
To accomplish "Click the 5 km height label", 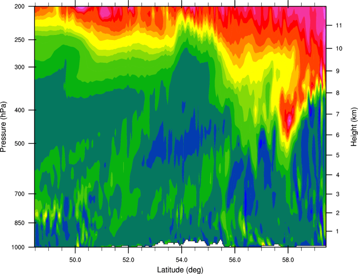I will pyautogui.click(x=337, y=155).
